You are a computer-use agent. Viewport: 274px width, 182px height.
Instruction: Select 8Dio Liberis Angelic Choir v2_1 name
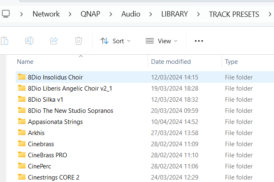pyautogui.click(x=70, y=89)
